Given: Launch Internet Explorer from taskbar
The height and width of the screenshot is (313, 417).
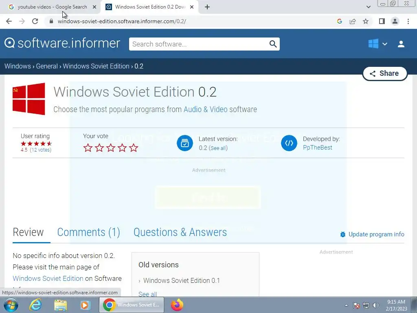Looking at the screenshot, I should (35, 305).
